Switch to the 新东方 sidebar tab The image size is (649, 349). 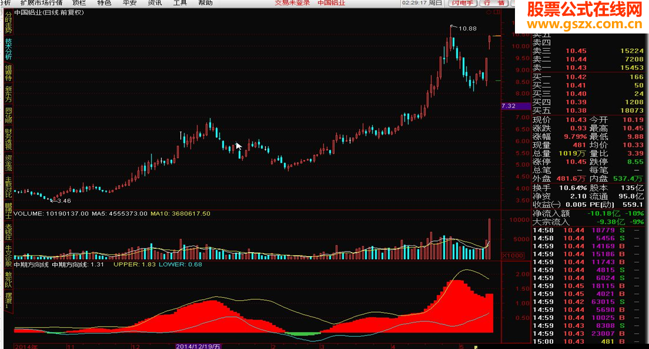click(8, 94)
